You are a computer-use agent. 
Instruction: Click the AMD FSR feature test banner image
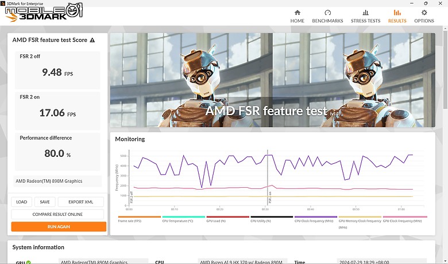click(273, 80)
